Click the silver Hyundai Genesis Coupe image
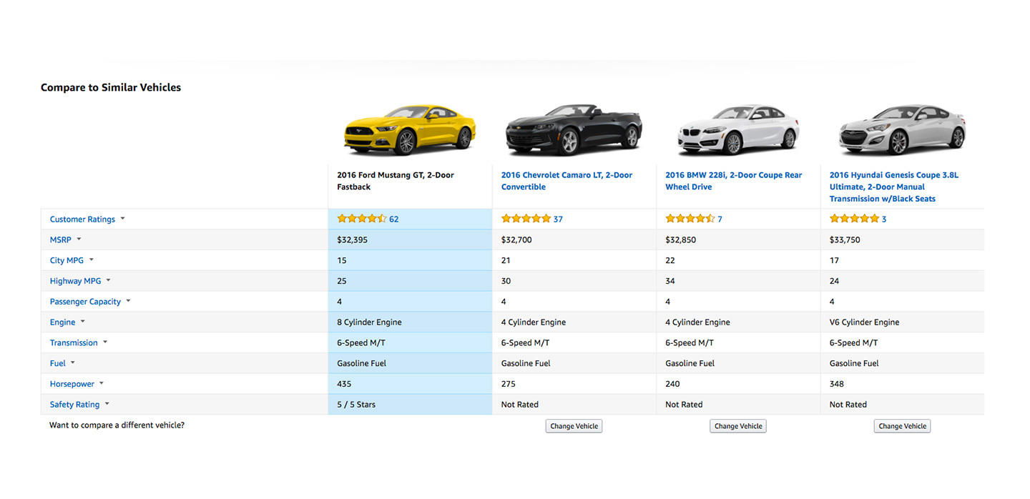 coord(902,129)
